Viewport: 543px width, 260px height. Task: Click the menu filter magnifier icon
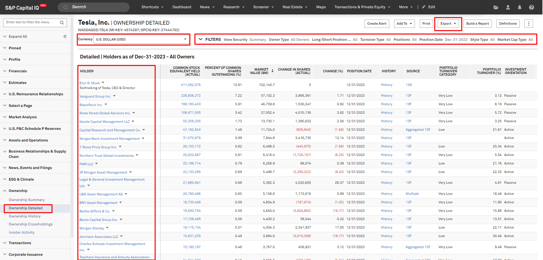point(62,22)
